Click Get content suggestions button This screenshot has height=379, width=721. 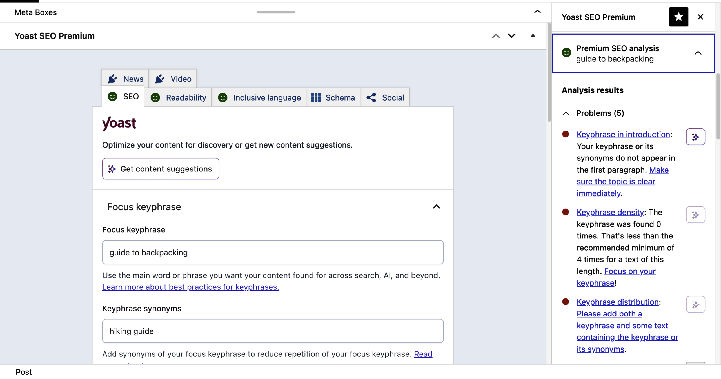coord(161,169)
